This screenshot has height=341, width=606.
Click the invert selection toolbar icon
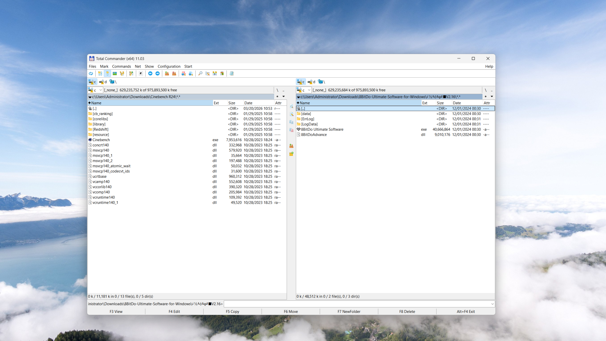click(141, 74)
